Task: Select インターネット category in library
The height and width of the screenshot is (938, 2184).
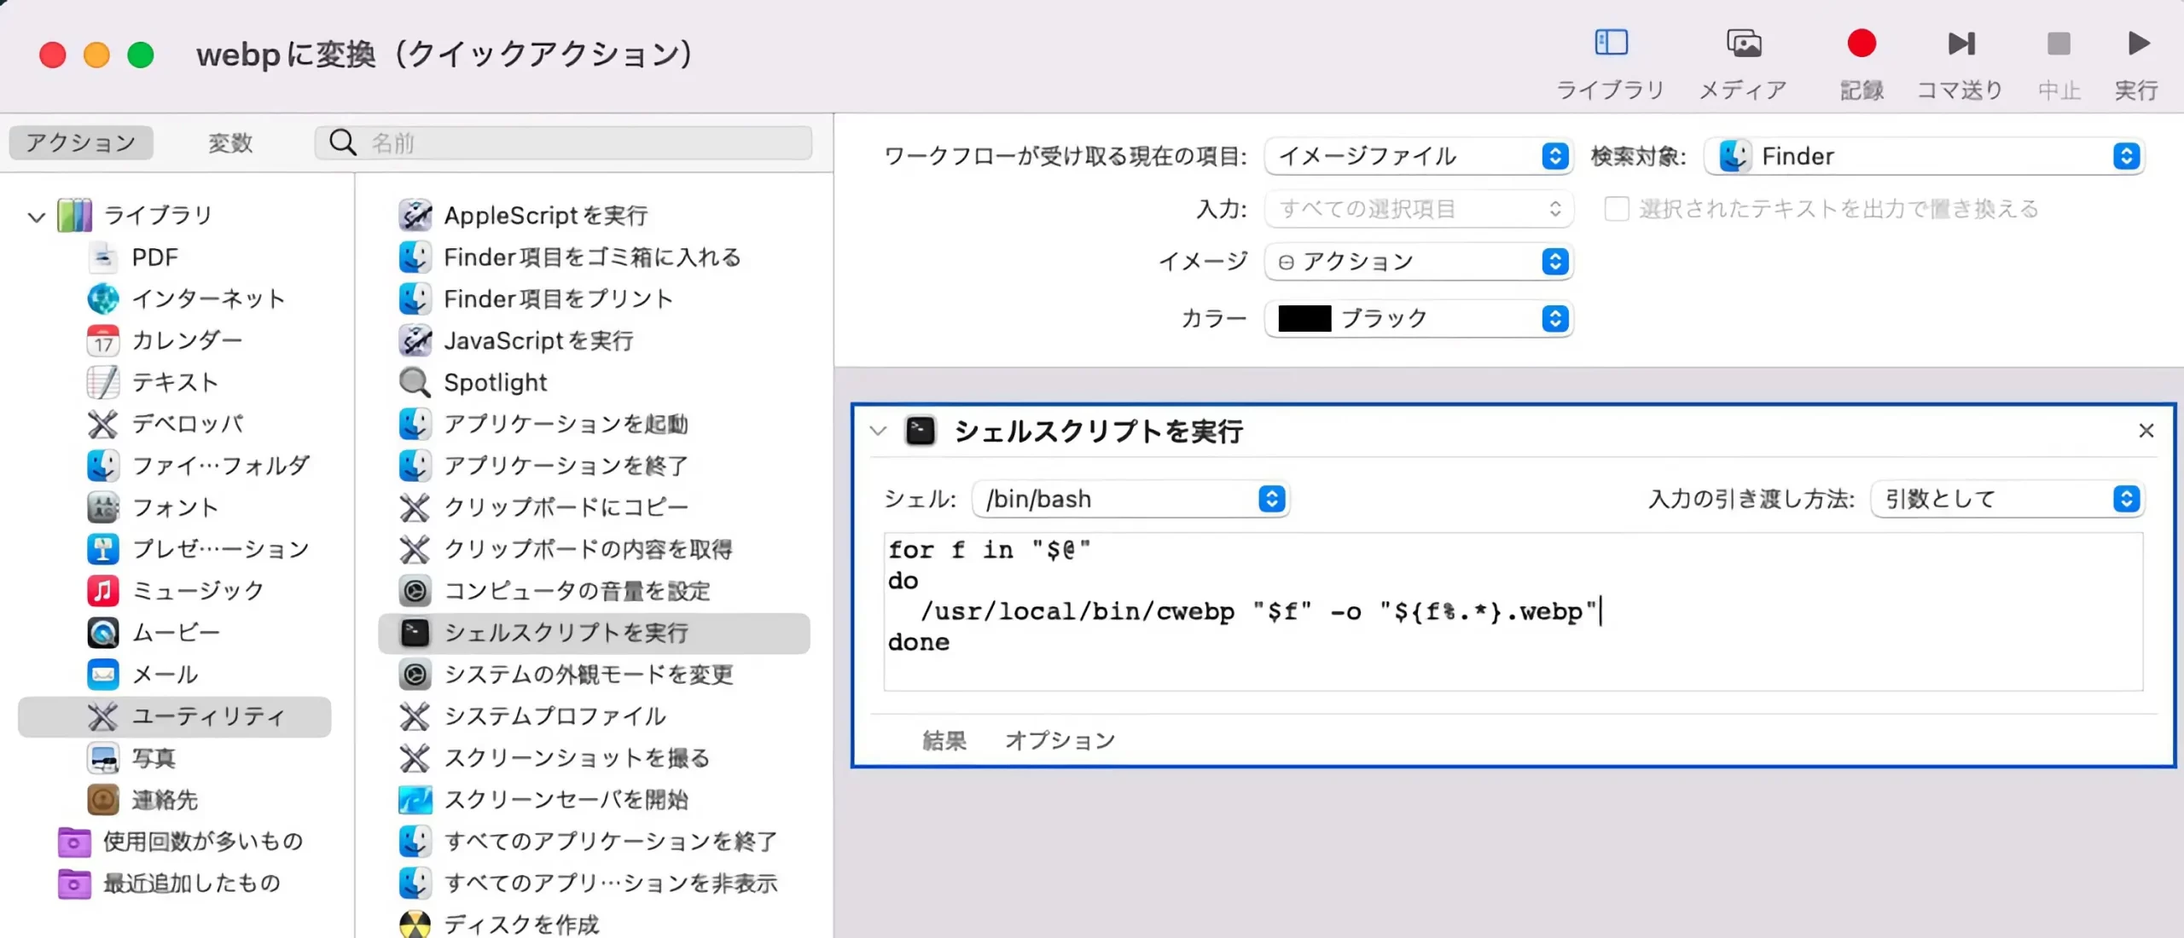Action: (207, 298)
